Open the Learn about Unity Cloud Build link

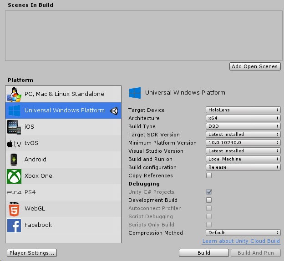[x=241, y=241]
